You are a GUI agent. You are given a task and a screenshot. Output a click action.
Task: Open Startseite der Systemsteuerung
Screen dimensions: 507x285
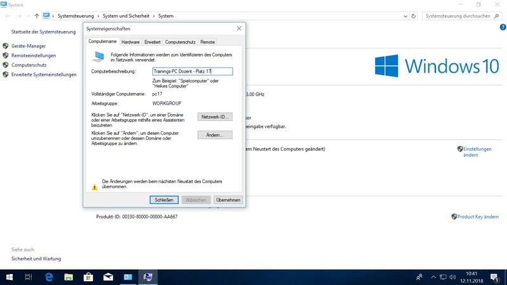pyautogui.click(x=43, y=32)
